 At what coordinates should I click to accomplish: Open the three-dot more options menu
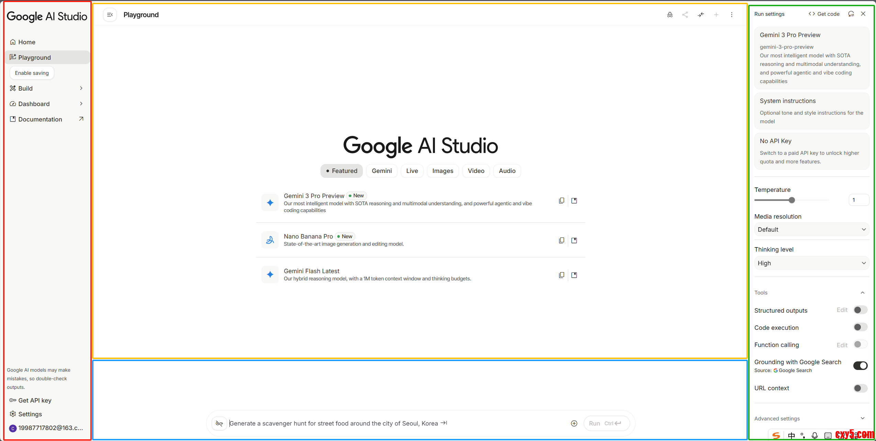pyautogui.click(x=731, y=15)
